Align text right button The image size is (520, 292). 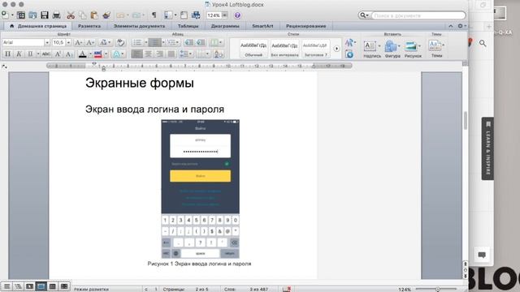click(159, 54)
